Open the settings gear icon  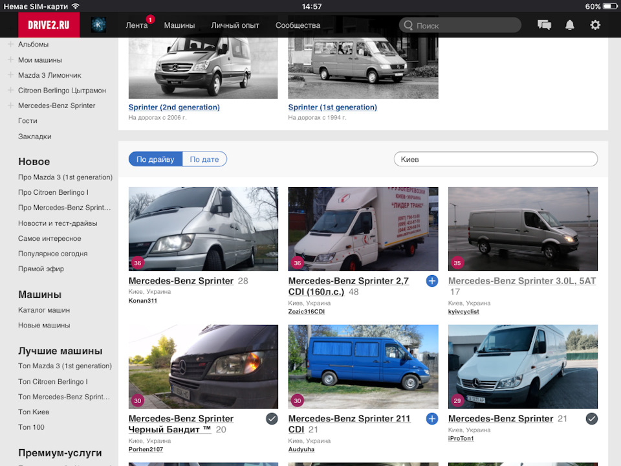[595, 25]
